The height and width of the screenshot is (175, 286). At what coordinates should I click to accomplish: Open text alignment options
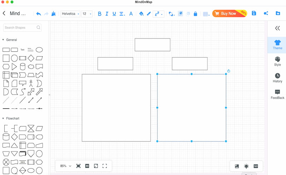point(122,14)
